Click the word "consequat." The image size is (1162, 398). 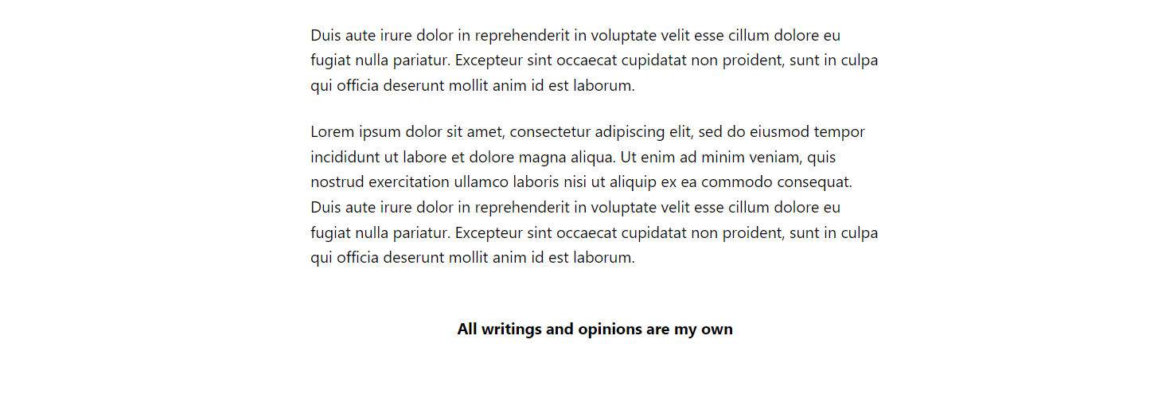pyautogui.click(x=817, y=182)
